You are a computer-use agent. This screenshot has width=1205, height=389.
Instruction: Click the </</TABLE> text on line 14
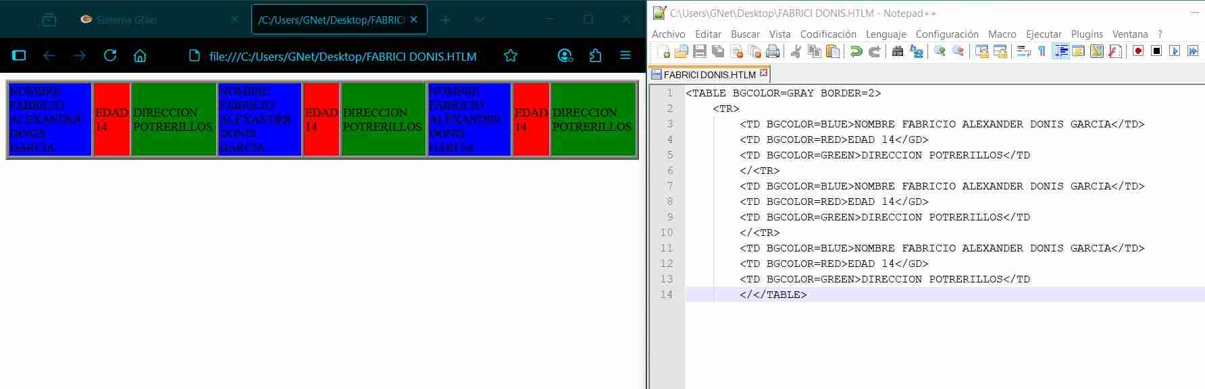pyautogui.click(x=773, y=295)
